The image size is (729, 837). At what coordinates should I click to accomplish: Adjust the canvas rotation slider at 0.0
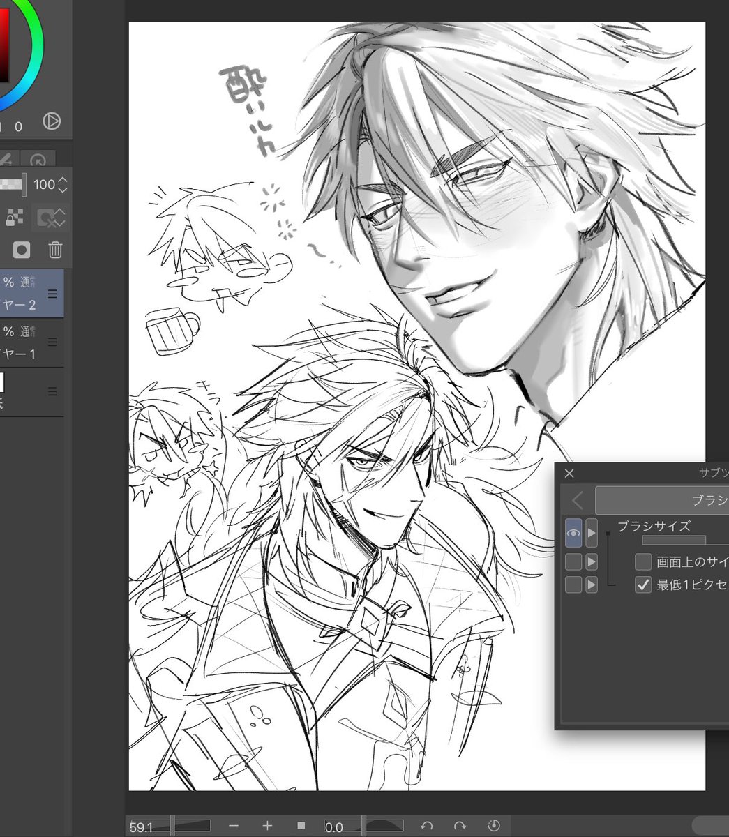point(363,826)
